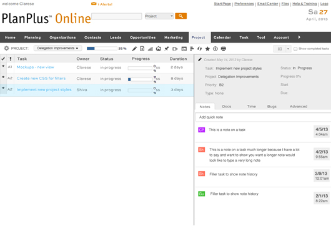Viewport: 331px width, 231px height.
Task: Open the bar chart report icon
Action: tap(150, 49)
